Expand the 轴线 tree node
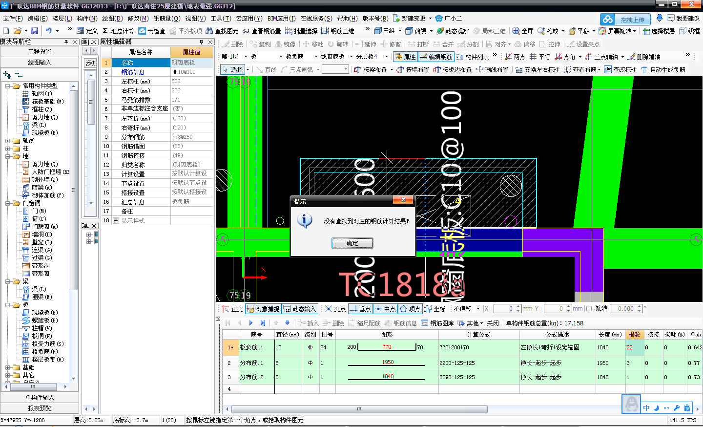This screenshot has height=427, width=703. coord(8,141)
